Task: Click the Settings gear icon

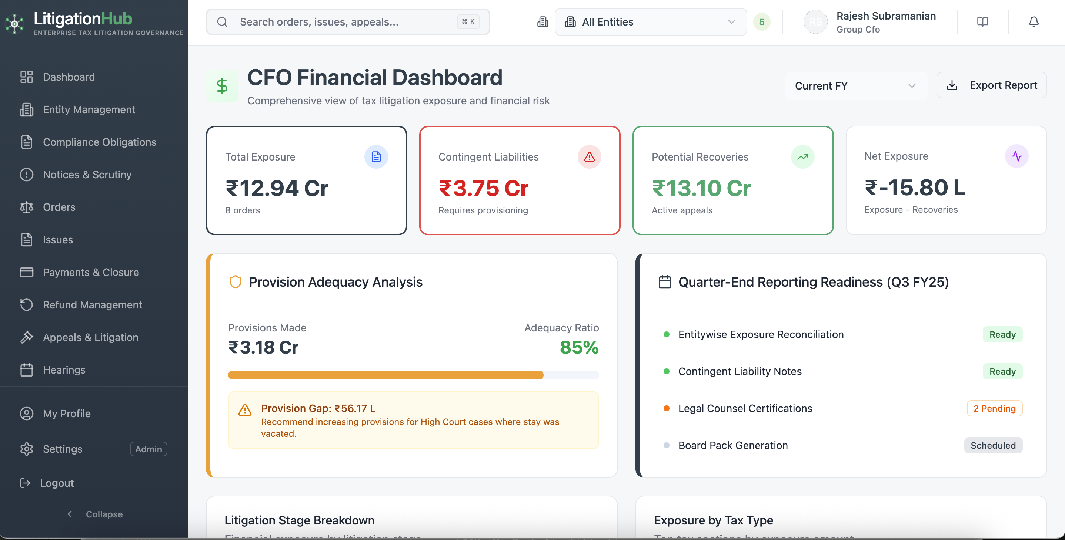Action: [x=26, y=449]
